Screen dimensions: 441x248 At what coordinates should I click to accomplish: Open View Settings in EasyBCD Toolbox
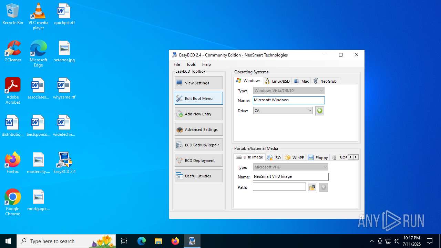(x=199, y=83)
